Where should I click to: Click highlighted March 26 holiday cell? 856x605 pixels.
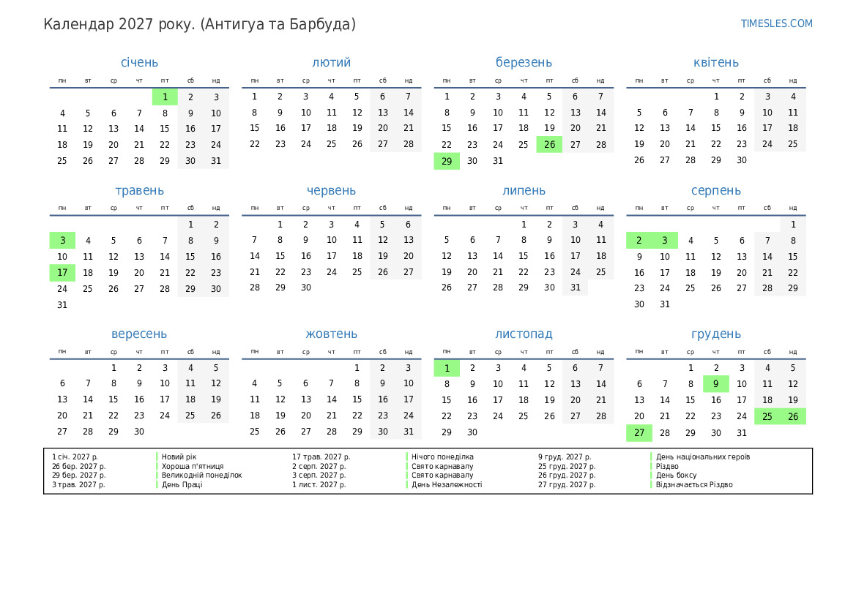point(549,145)
